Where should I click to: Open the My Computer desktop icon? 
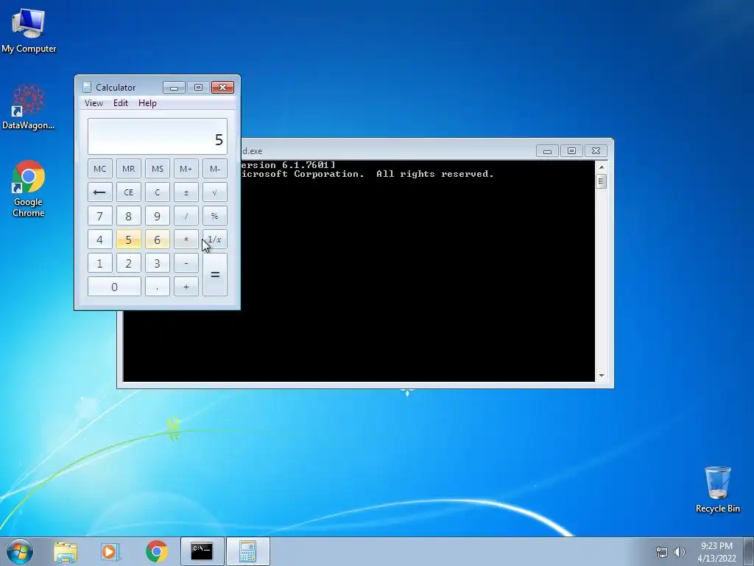(29, 30)
